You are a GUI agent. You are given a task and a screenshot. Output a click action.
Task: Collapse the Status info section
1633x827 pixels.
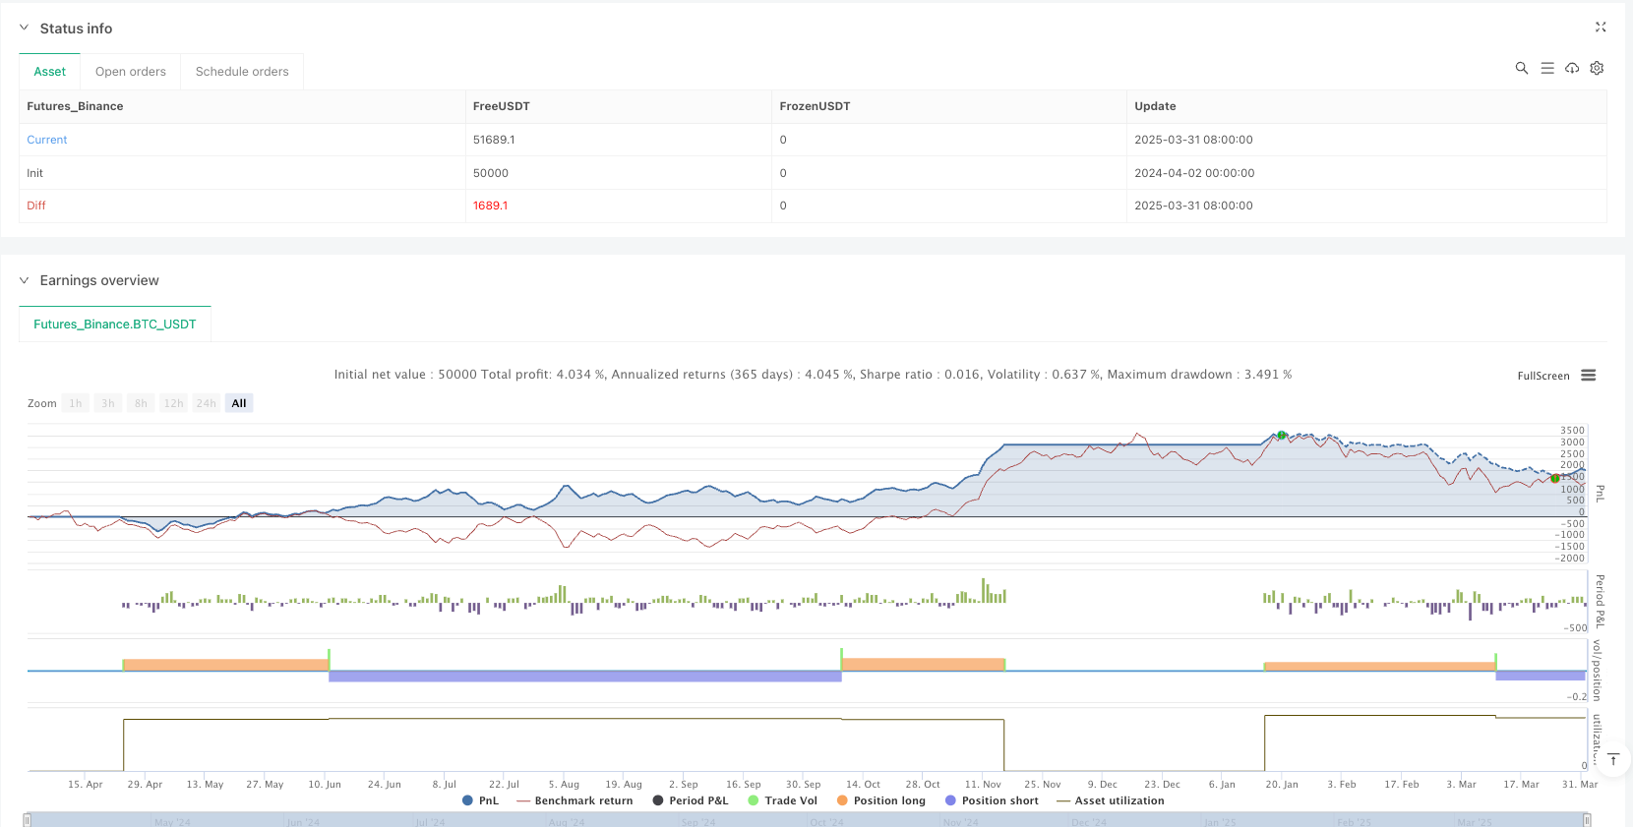25,29
